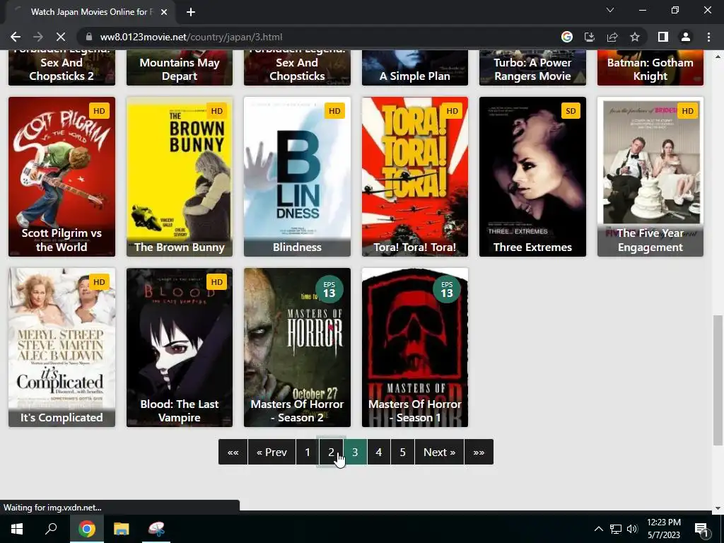
Task: Go to page 1
Action: pyautogui.click(x=308, y=452)
